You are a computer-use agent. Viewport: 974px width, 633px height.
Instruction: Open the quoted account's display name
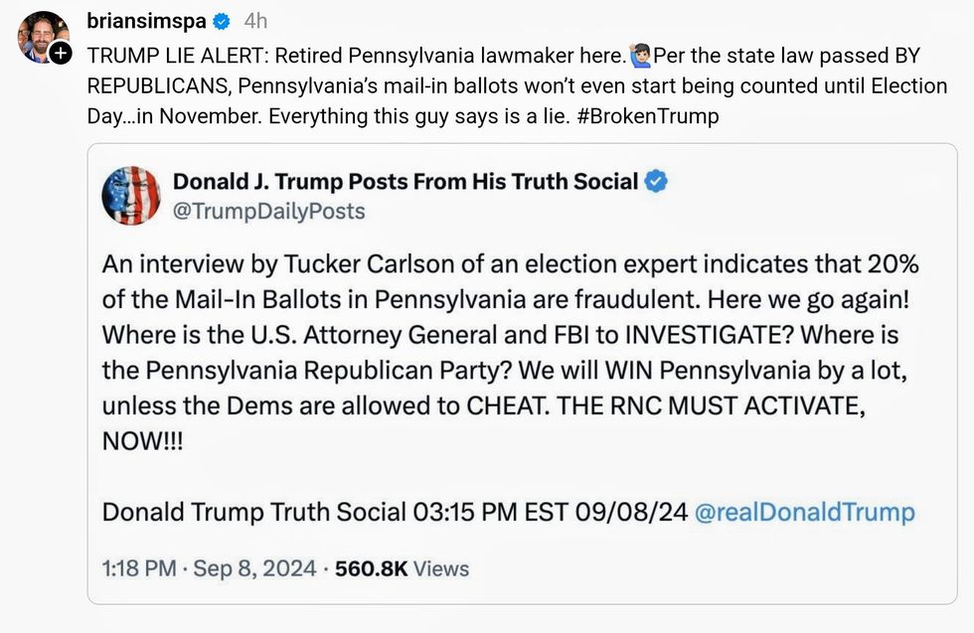(x=406, y=181)
